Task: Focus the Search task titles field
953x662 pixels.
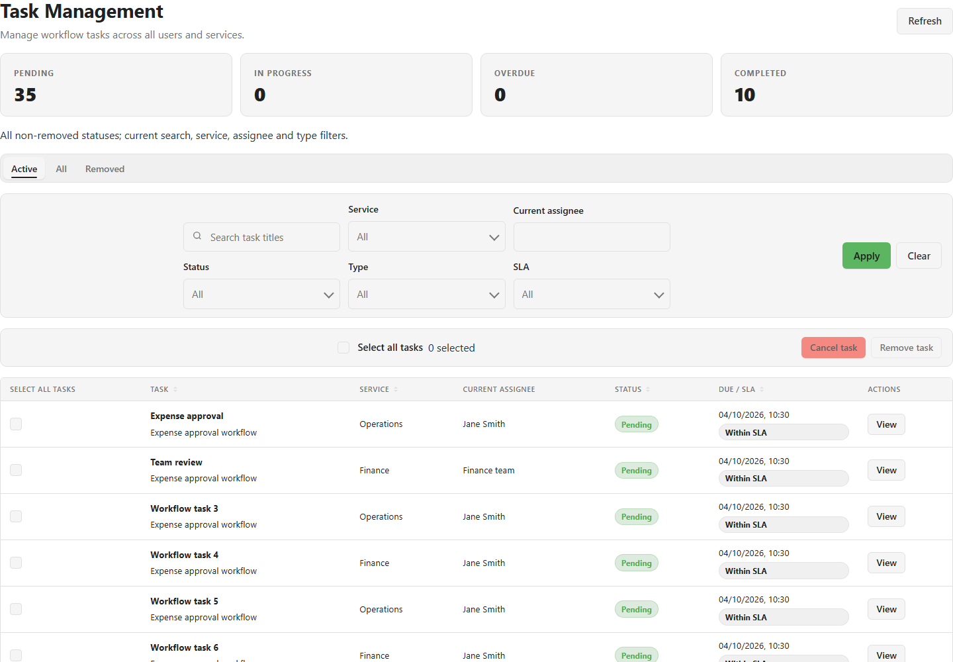Action: tap(261, 237)
